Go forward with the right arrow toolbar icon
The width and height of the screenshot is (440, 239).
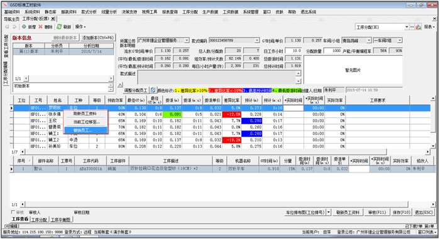pos(14,27)
